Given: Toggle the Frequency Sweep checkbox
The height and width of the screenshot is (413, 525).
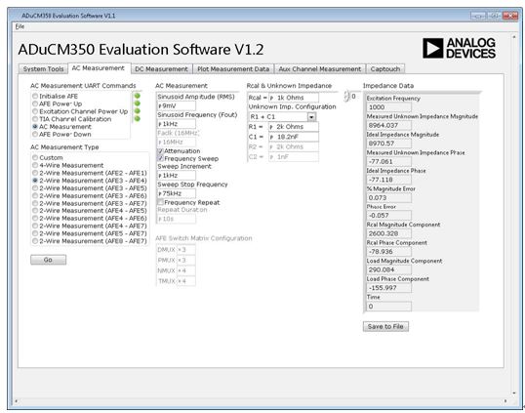Looking at the screenshot, I should [160, 158].
